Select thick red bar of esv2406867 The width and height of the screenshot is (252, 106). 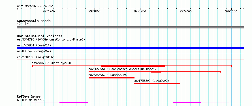pos(133,66)
